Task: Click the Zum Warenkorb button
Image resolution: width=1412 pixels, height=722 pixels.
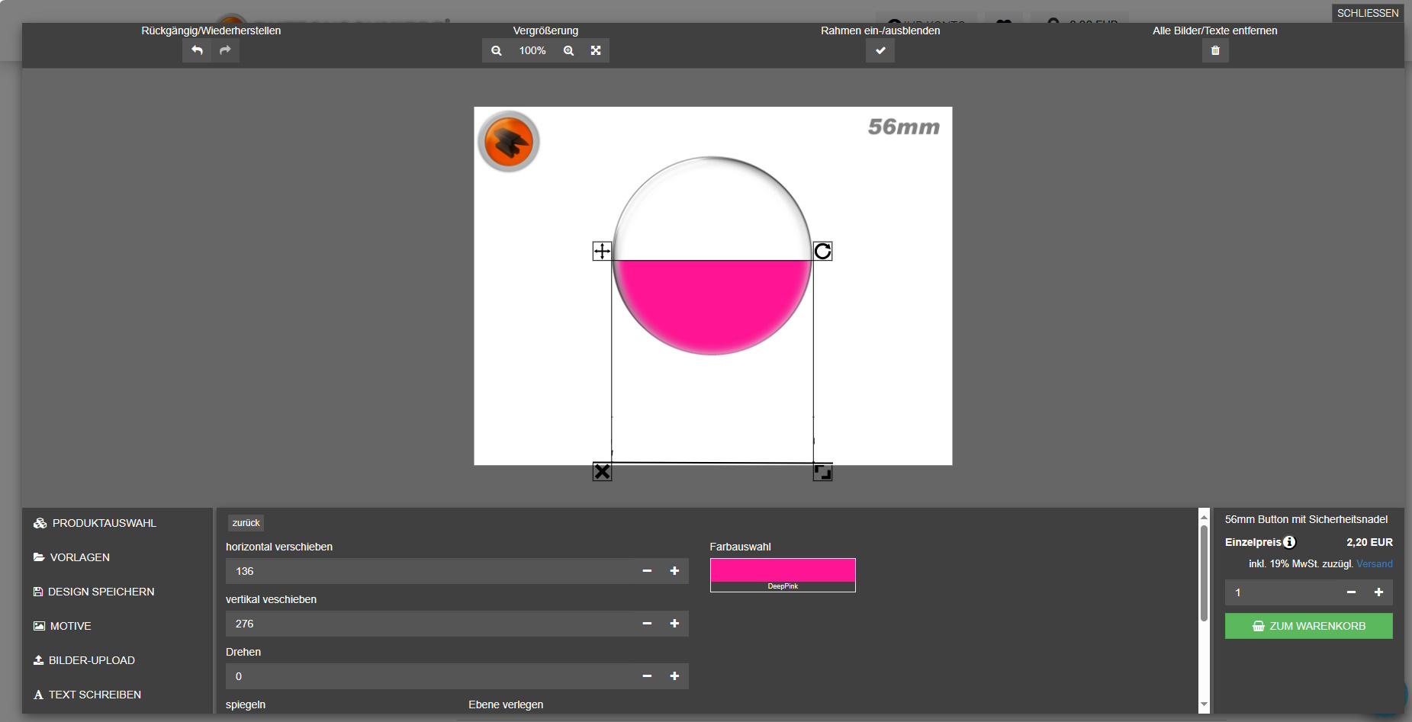Action: (x=1308, y=626)
